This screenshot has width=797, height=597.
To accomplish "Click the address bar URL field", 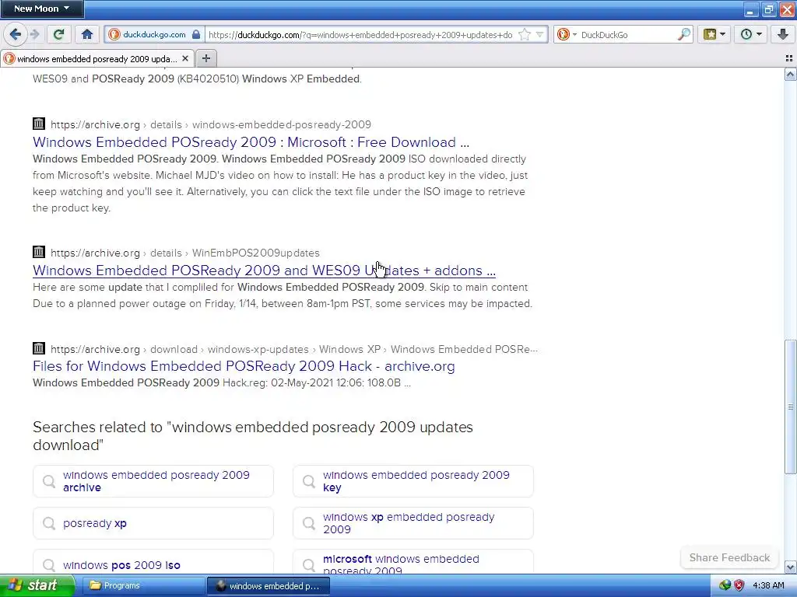I will [360, 34].
